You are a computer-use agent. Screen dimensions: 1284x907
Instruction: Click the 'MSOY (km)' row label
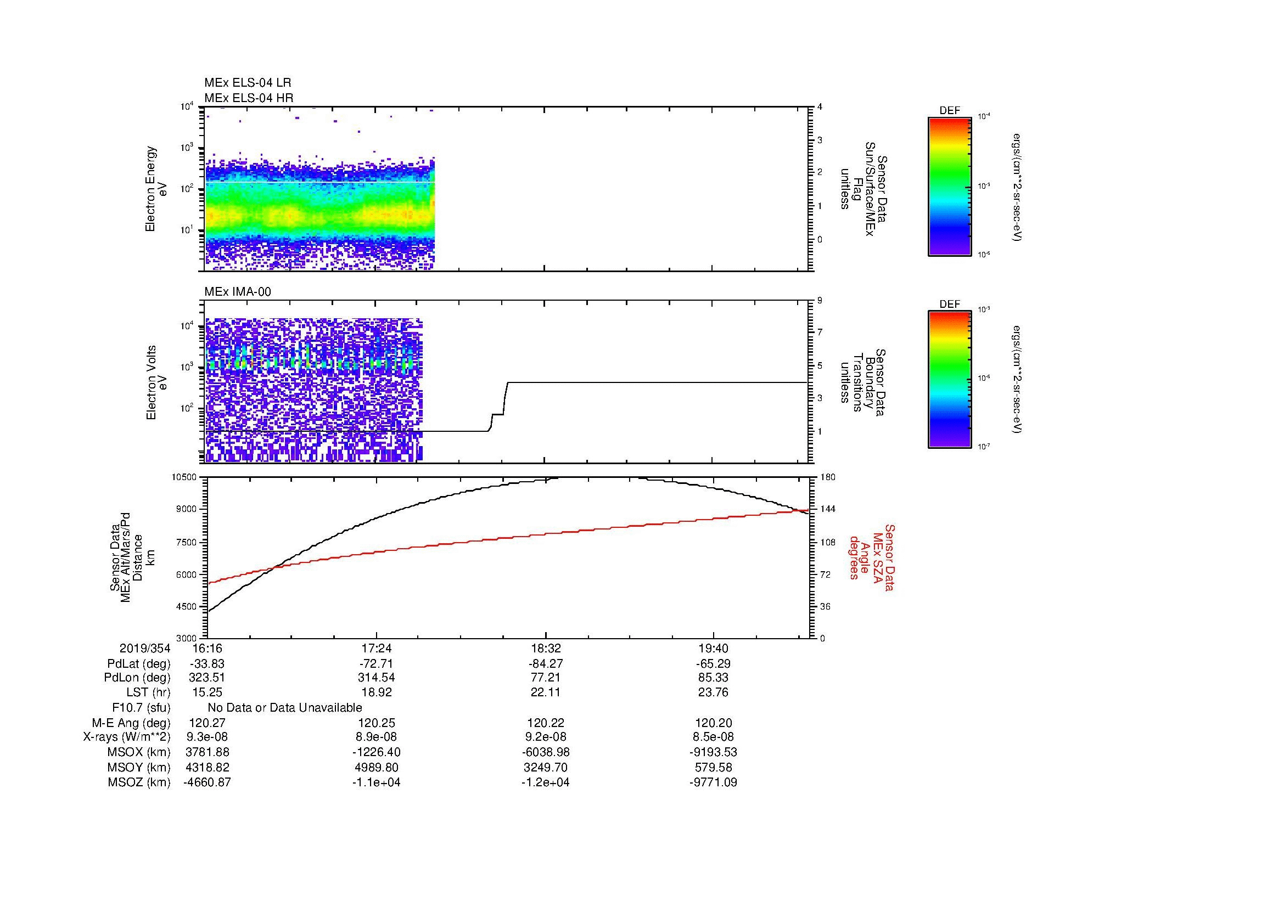click(x=139, y=768)
